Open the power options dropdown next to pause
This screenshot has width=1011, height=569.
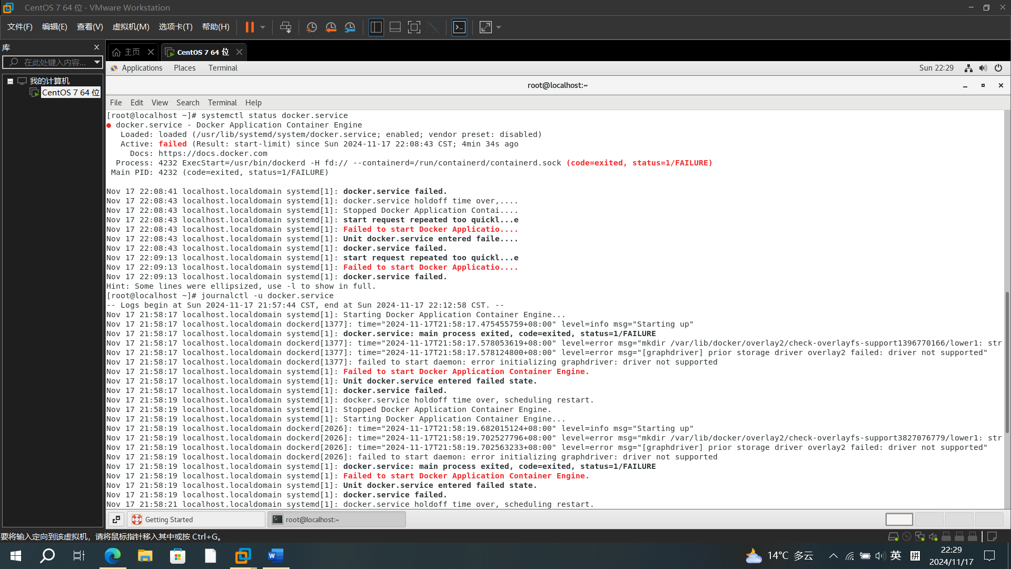click(263, 27)
